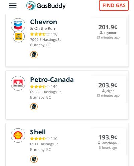Click the amenity icon under Shell address
The height and width of the screenshot is (166, 134).
[x=34, y=159]
